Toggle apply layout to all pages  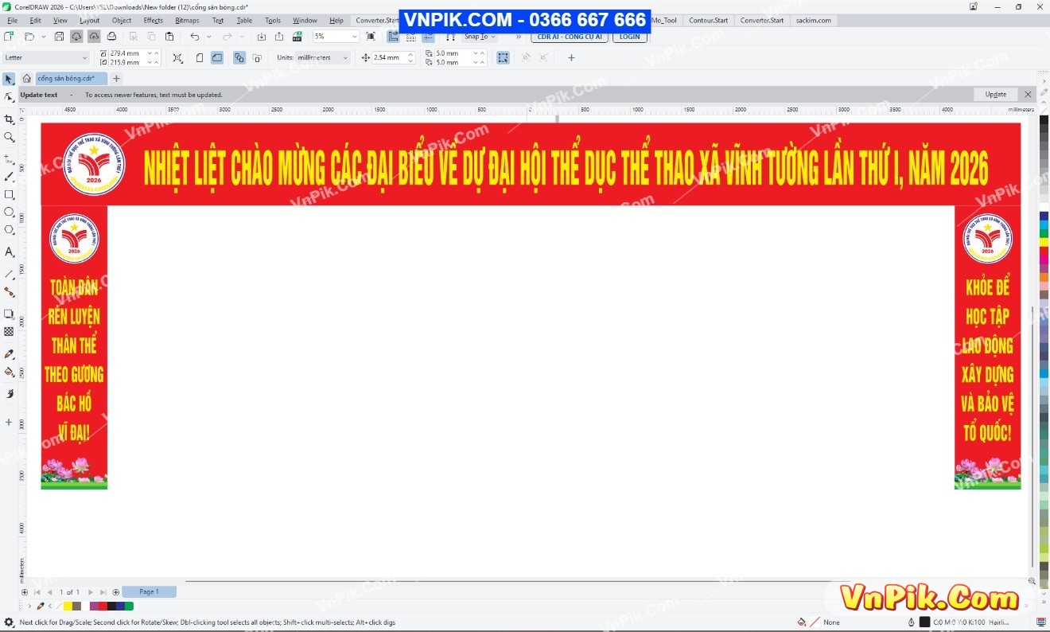pyautogui.click(x=239, y=58)
